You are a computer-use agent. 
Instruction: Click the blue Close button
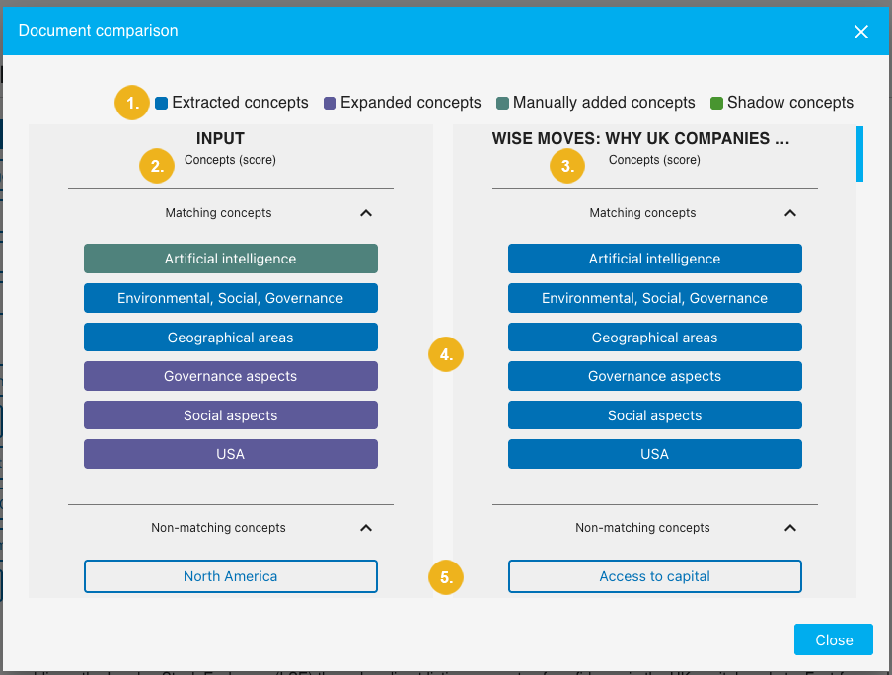click(x=833, y=639)
